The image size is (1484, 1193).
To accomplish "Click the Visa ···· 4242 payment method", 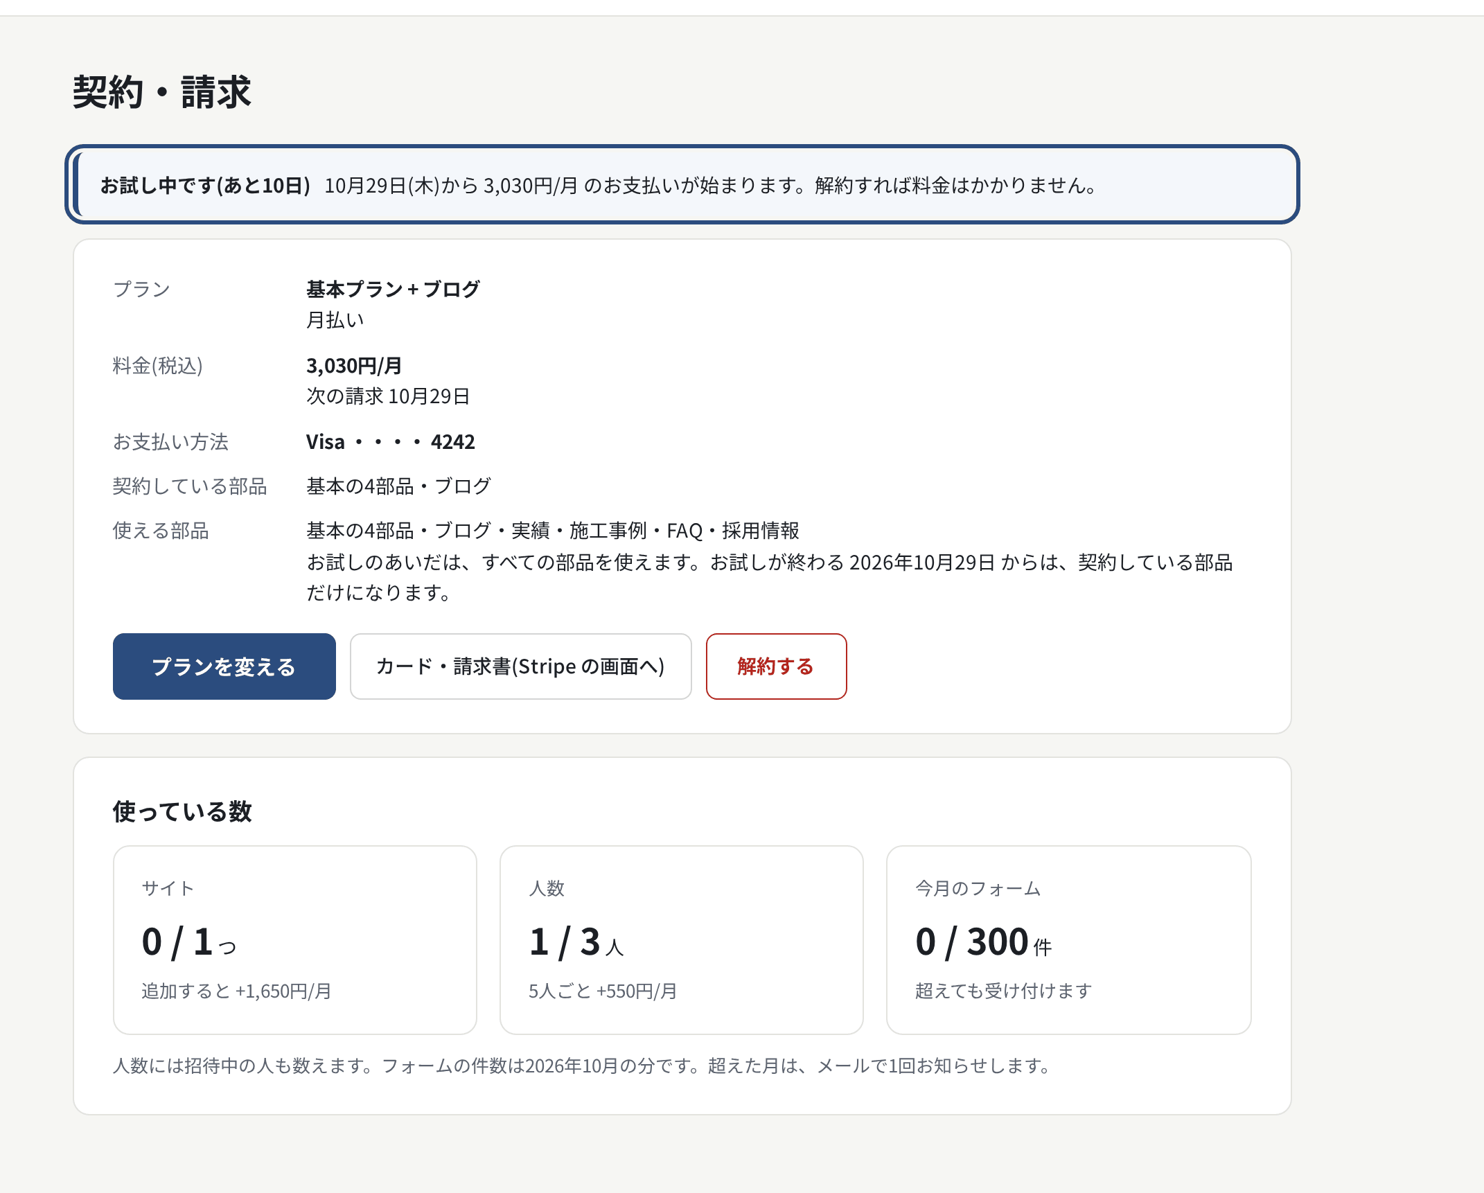I will [391, 442].
